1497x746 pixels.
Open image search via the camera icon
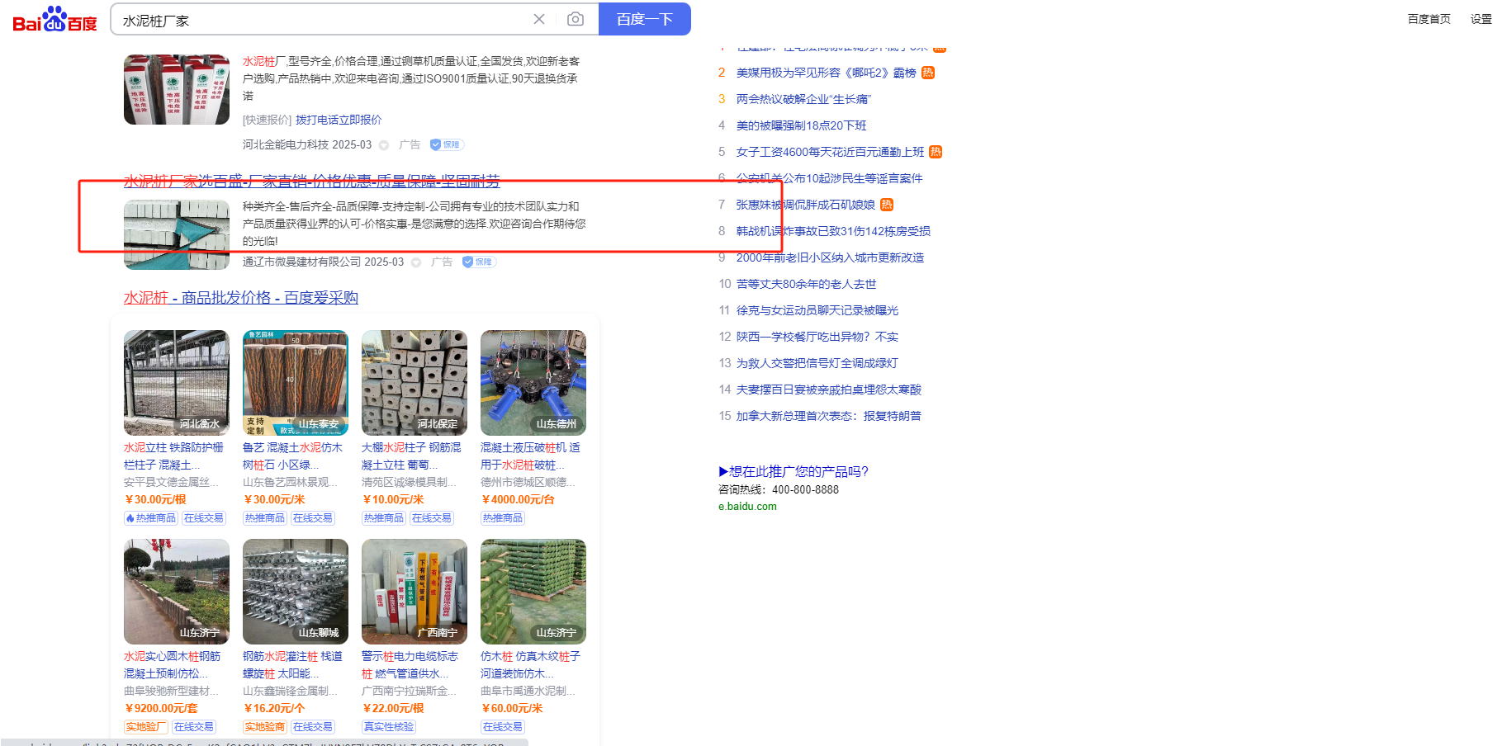[x=576, y=19]
